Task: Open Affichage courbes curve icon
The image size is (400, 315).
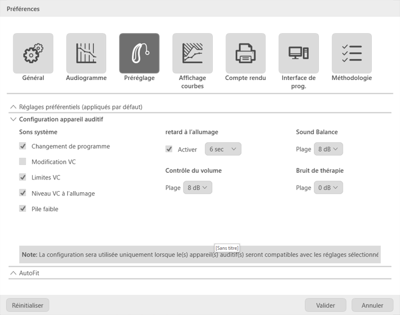Action: pyautogui.click(x=192, y=53)
